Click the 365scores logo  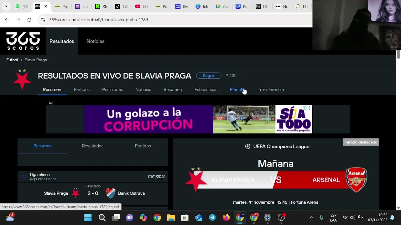(23, 41)
